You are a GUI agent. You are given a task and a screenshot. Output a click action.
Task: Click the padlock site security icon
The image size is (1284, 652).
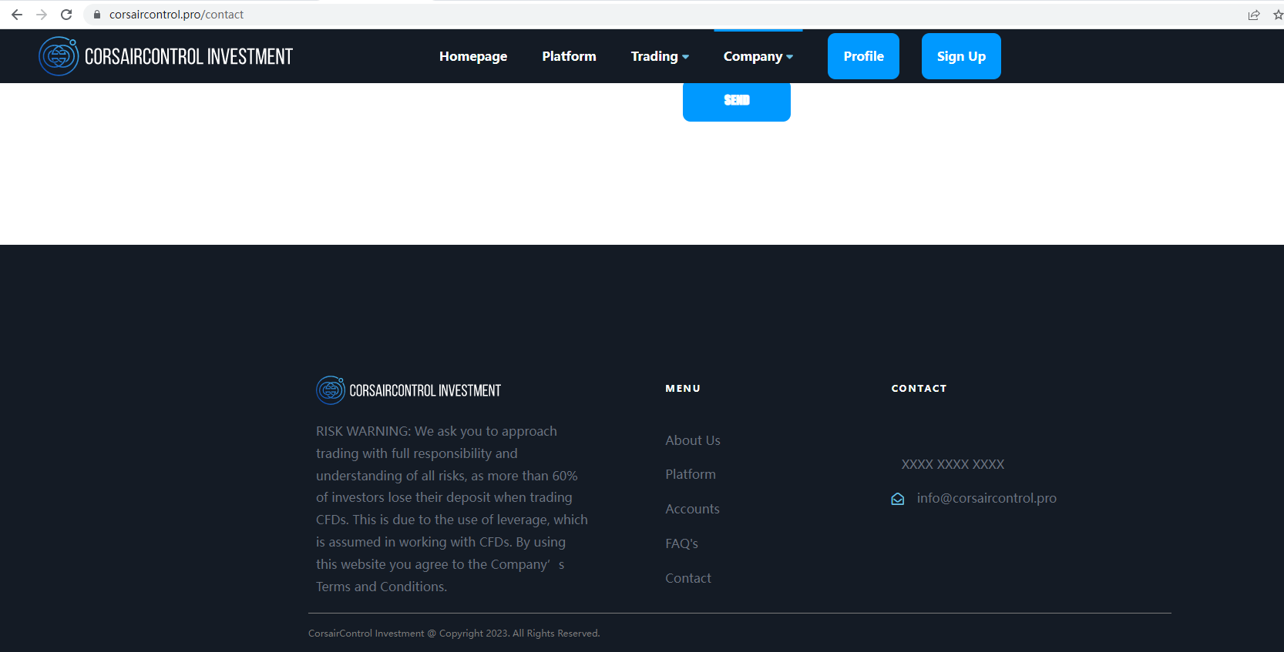(x=97, y=15)
